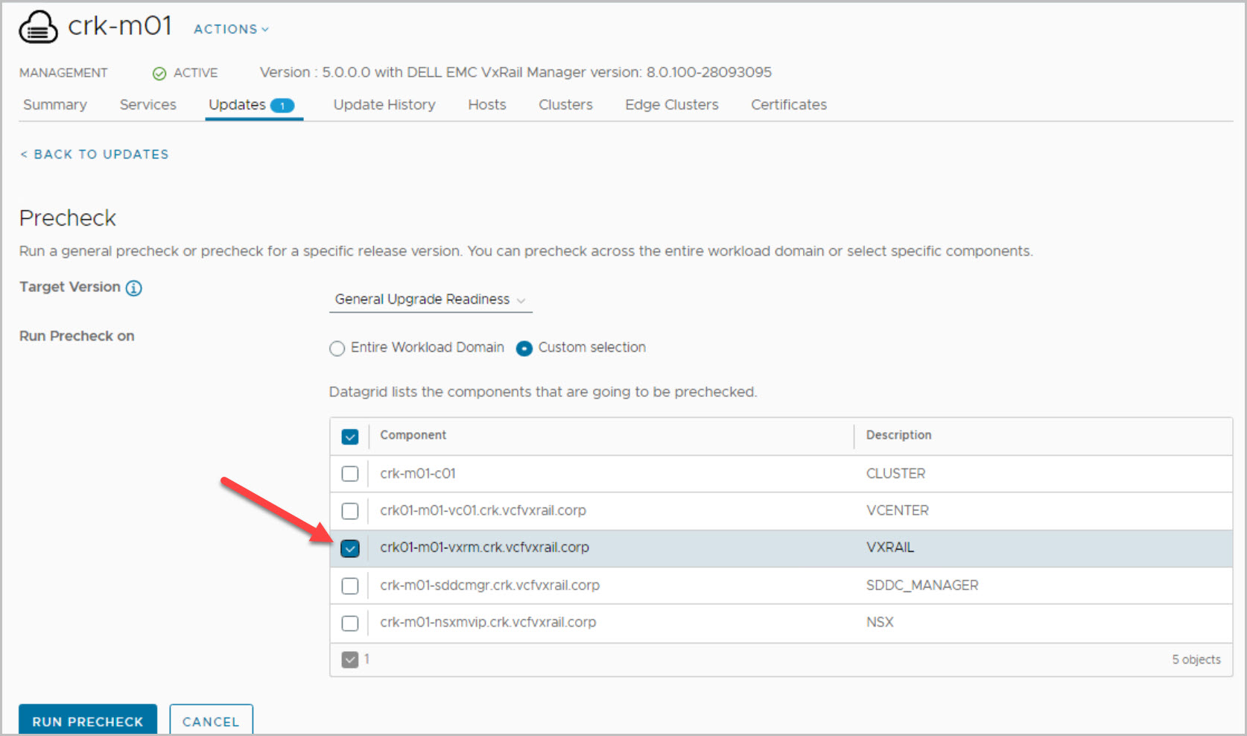
Task: Click the Target Version info icon
Action: pyautogui.click(x=133, y=288)
